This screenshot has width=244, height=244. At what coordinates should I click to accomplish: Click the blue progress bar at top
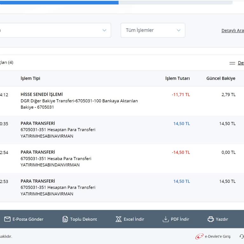(59, 2)
